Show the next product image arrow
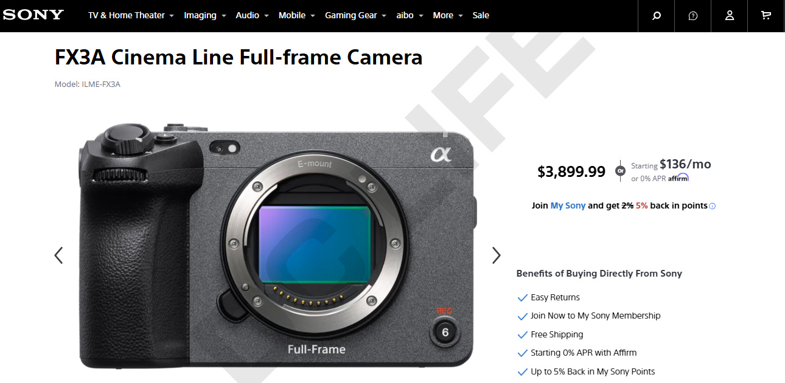Screen dimensions: 785x383 click(497, 255)
